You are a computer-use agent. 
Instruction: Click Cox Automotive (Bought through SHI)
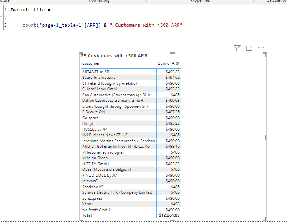click(116, 95)
